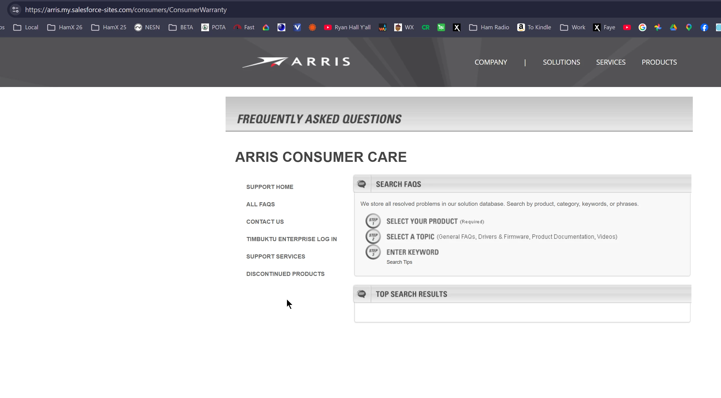721x398 pixels.
Task: Click the Search Tips link
Action: 399,262
